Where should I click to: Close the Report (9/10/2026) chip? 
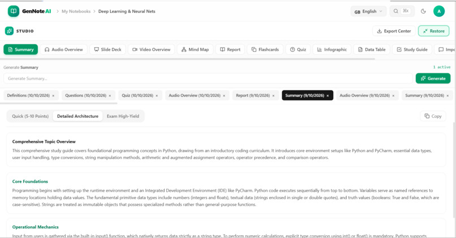[273, 96]
